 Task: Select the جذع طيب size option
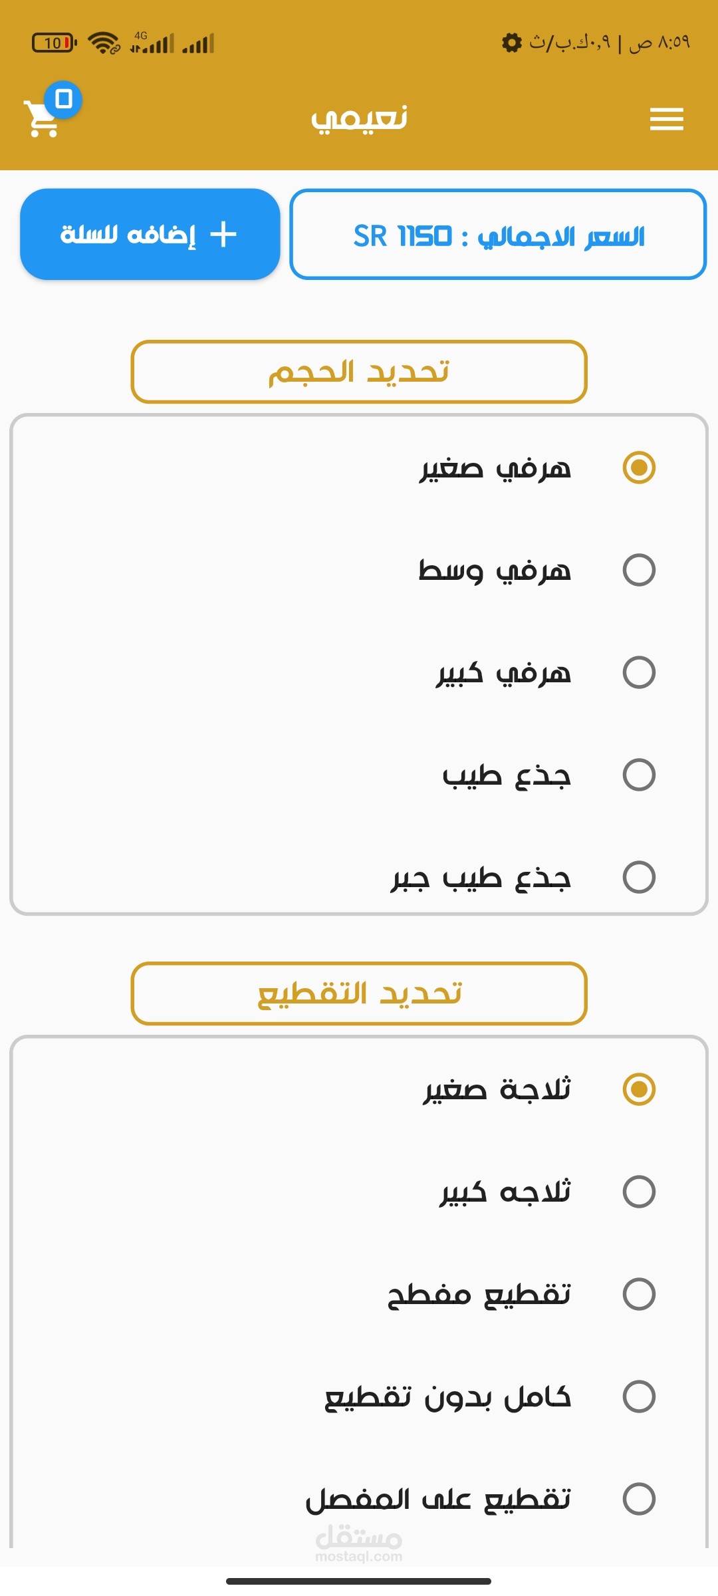click(x=638, y=775)
